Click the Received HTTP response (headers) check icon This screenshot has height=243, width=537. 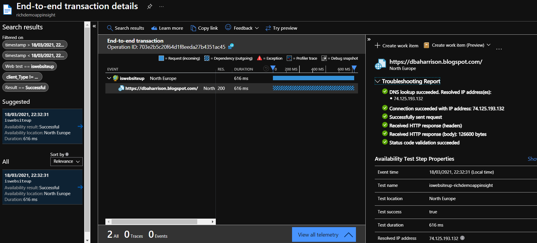click(x=385, y=125)
